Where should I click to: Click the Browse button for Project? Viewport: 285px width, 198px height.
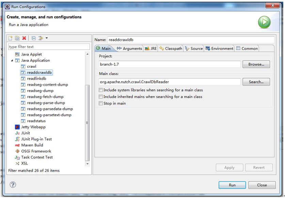coord(256,64)
